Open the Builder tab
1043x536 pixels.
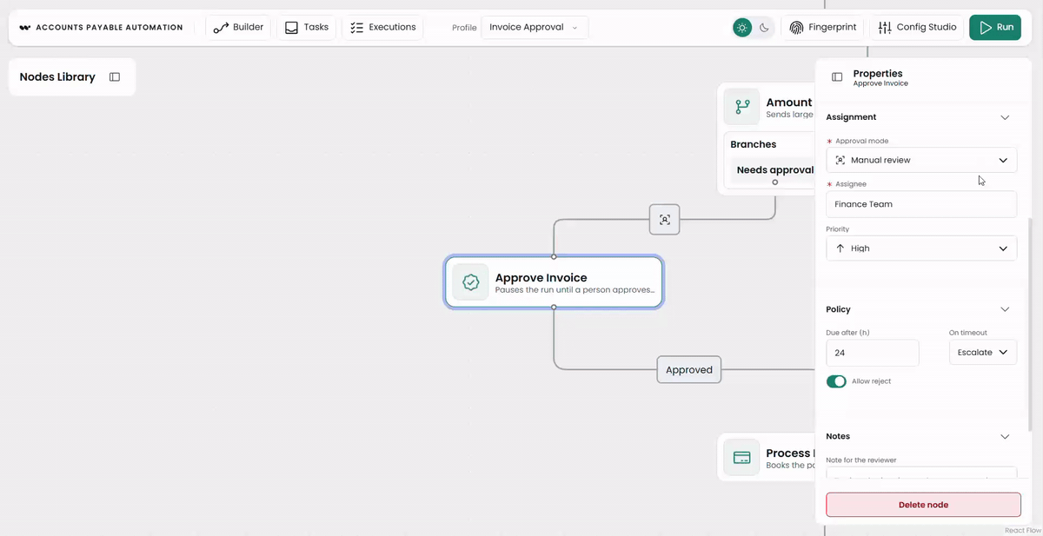238,27
